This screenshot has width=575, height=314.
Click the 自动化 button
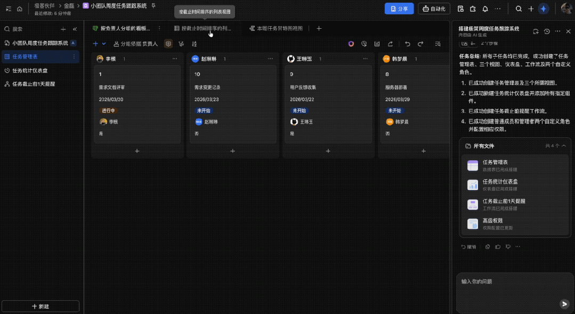pyautogui.click(x=434, y=9)
